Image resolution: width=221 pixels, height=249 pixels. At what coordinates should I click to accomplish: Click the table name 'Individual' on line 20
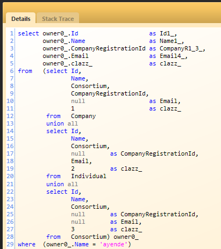click(x=89, y=176)
